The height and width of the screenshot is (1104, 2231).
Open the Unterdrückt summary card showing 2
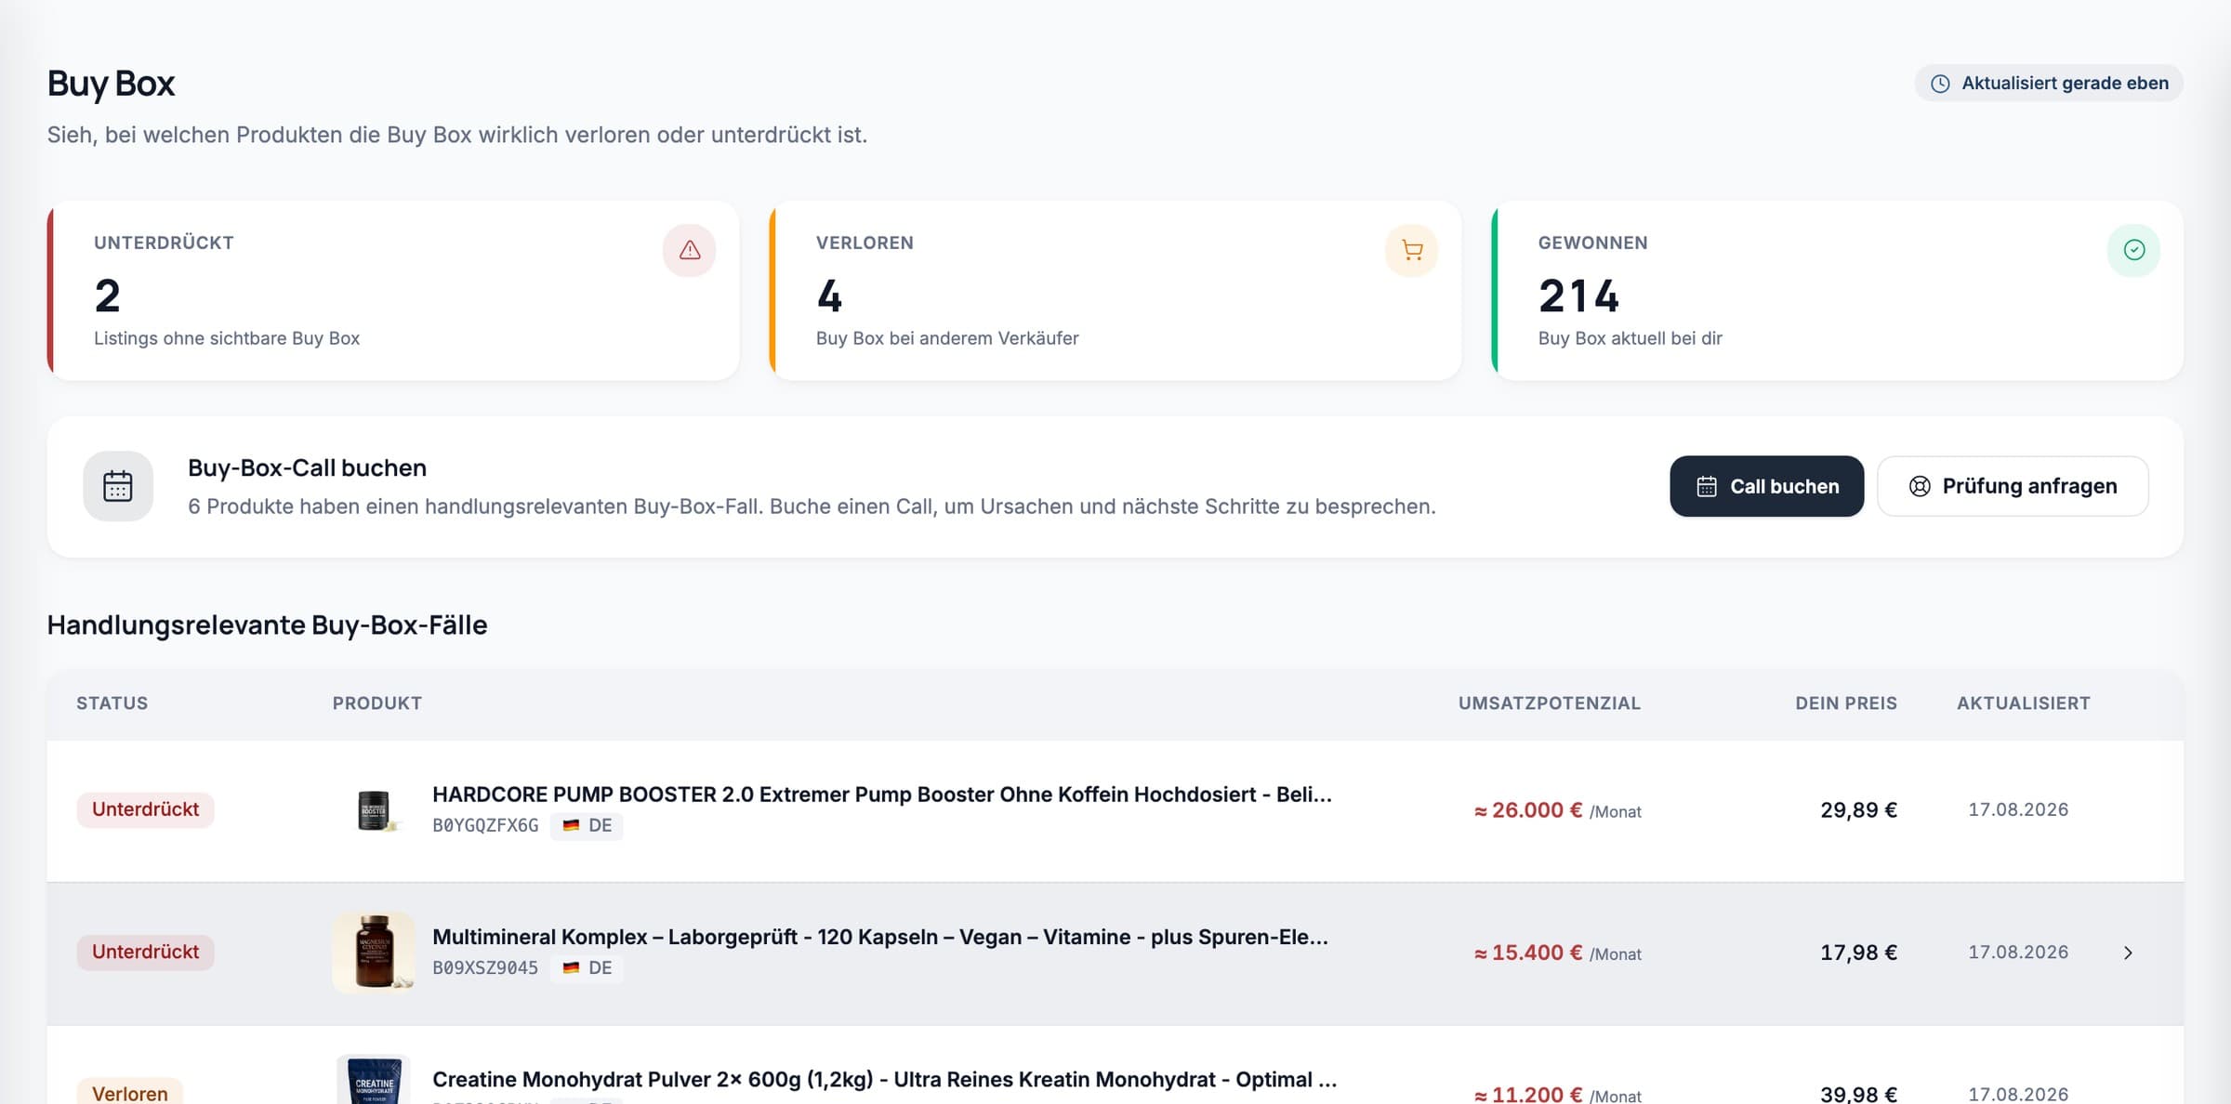tap(393, 291)
